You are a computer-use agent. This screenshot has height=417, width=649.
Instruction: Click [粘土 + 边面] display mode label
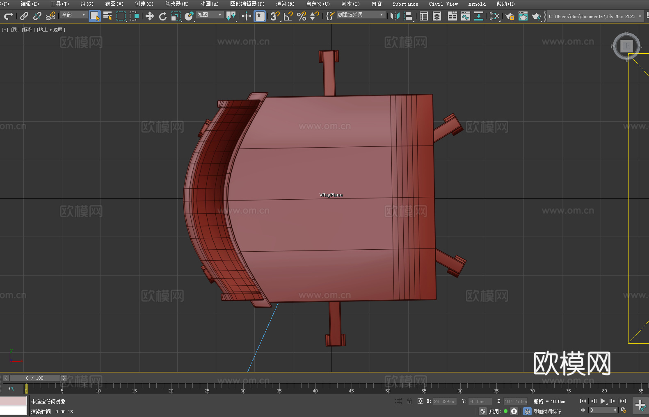coord(51,30)
